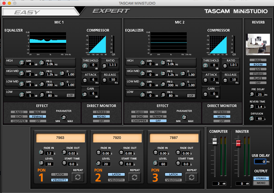This screenshot has height=193, width=274.
Task: Click the reverb room preview image
Action: click(258, 44)
